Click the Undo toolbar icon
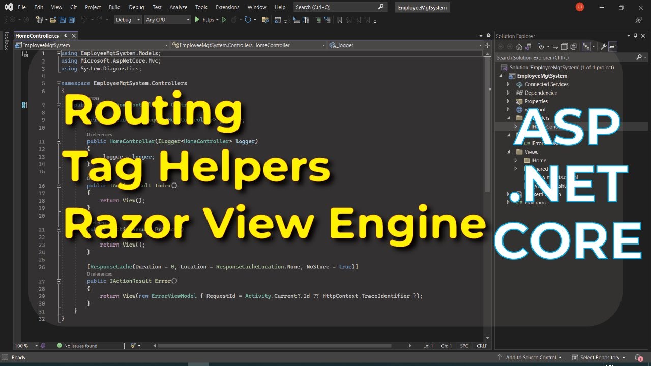Image resolution: width=651 pixels, height=366 pixels. (84, 20)
